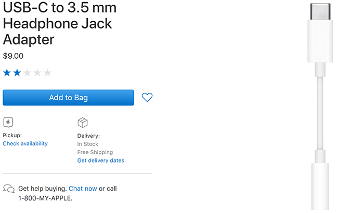This screenshot has height=213, width=338.
Task: Open Check availability pickup link
Action: point(25,144)
